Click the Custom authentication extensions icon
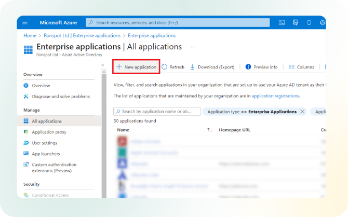 pos(26,165)
